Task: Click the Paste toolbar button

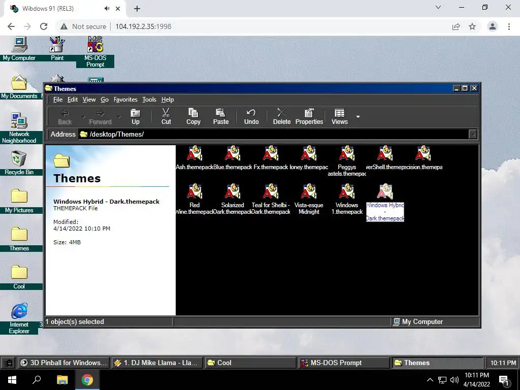Action: click(221, 116)
